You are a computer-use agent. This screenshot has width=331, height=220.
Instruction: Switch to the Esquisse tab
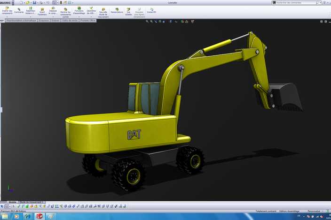click(x=44, y=21)
